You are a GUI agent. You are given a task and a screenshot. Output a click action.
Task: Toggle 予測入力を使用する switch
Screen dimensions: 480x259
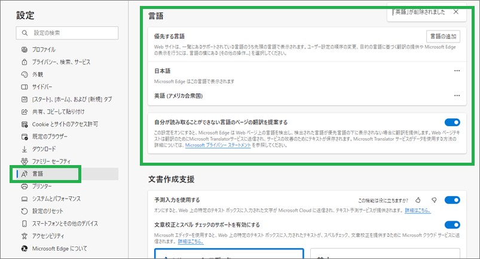452,200
